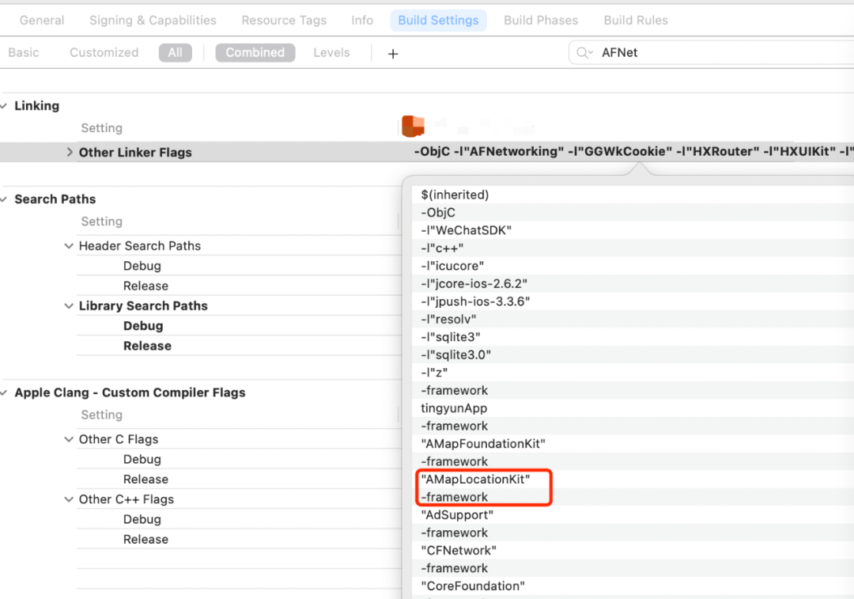Select the -l"icucore" entry
Screen dimensions: 854x599
[633, 266]
